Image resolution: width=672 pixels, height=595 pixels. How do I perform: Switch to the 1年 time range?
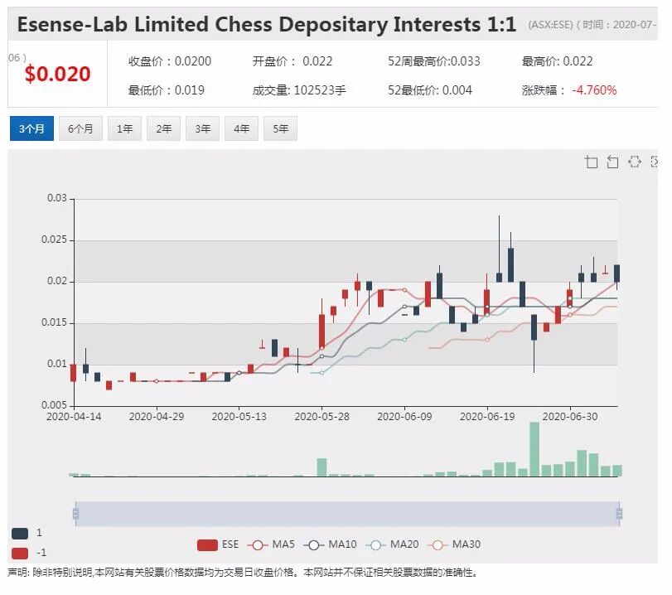pos(125,128)
